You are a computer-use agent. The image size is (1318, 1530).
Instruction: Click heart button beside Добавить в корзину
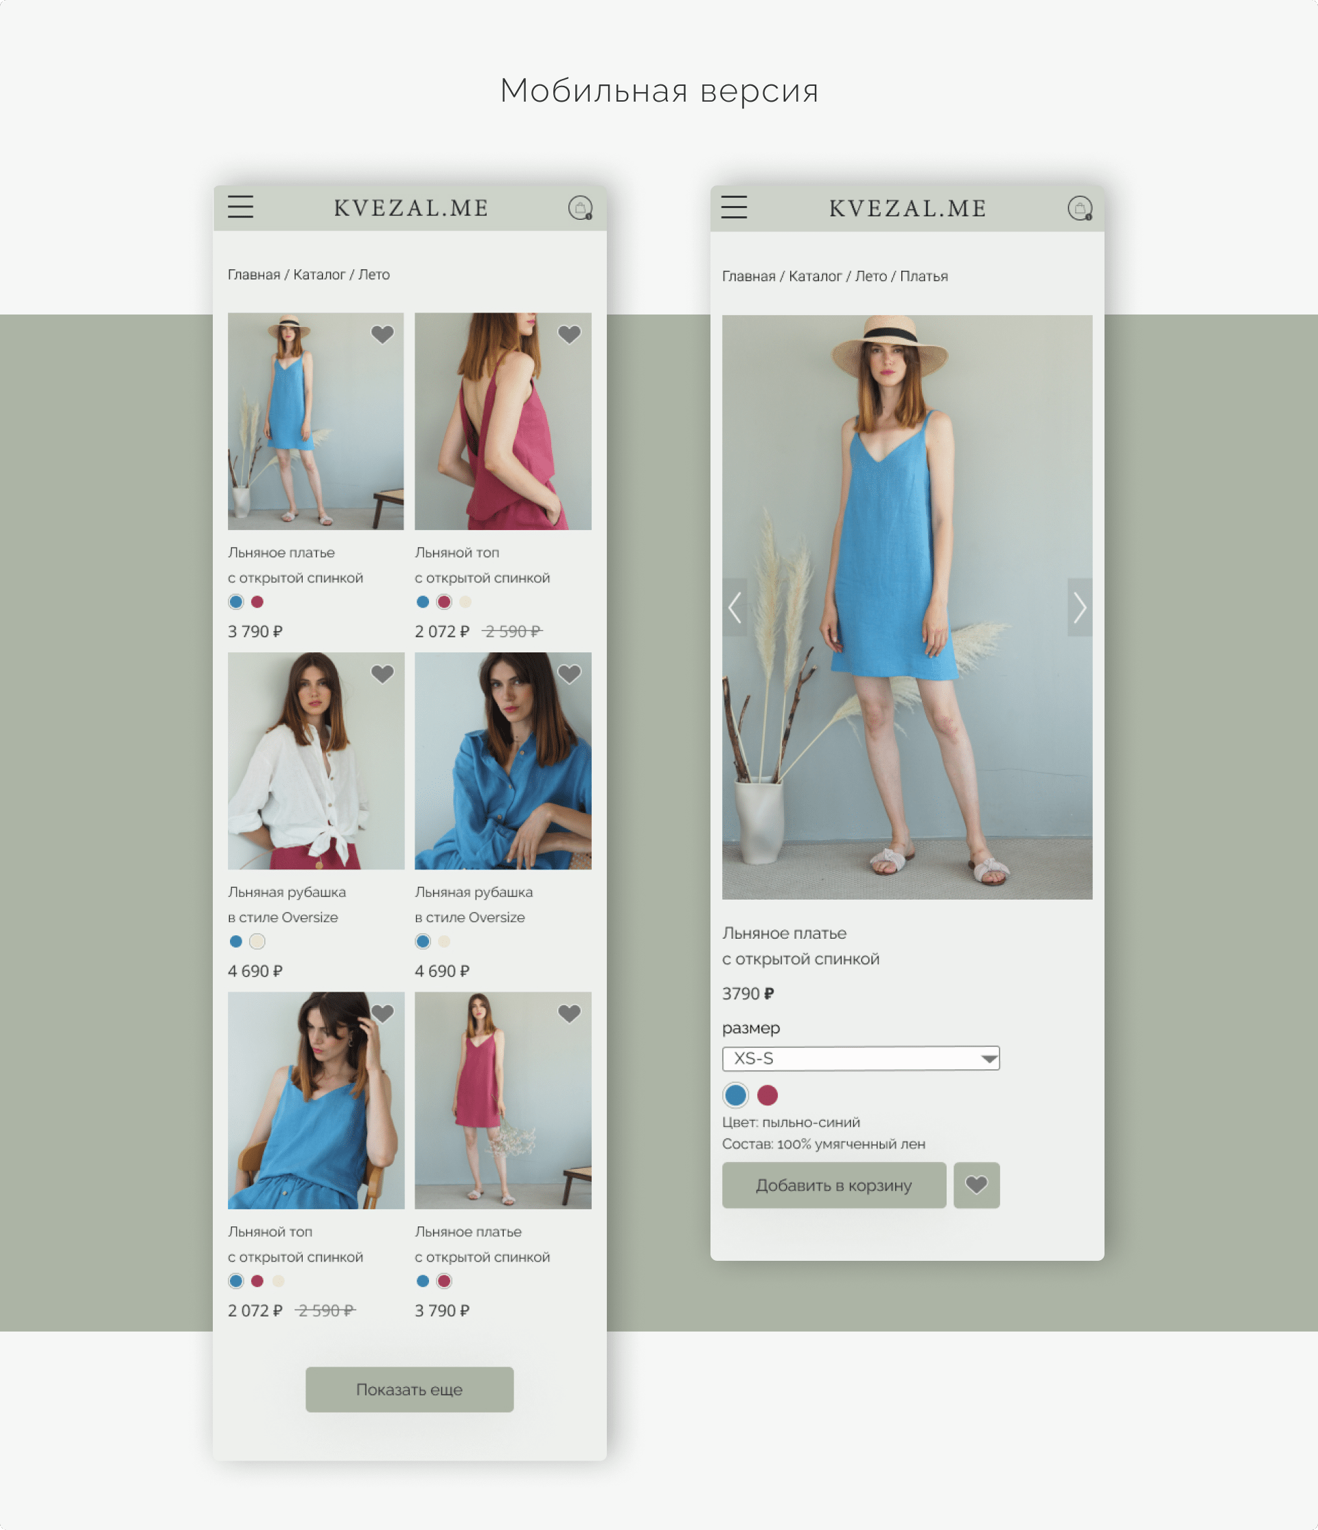pyautogui.click(x=976, y=1185)
